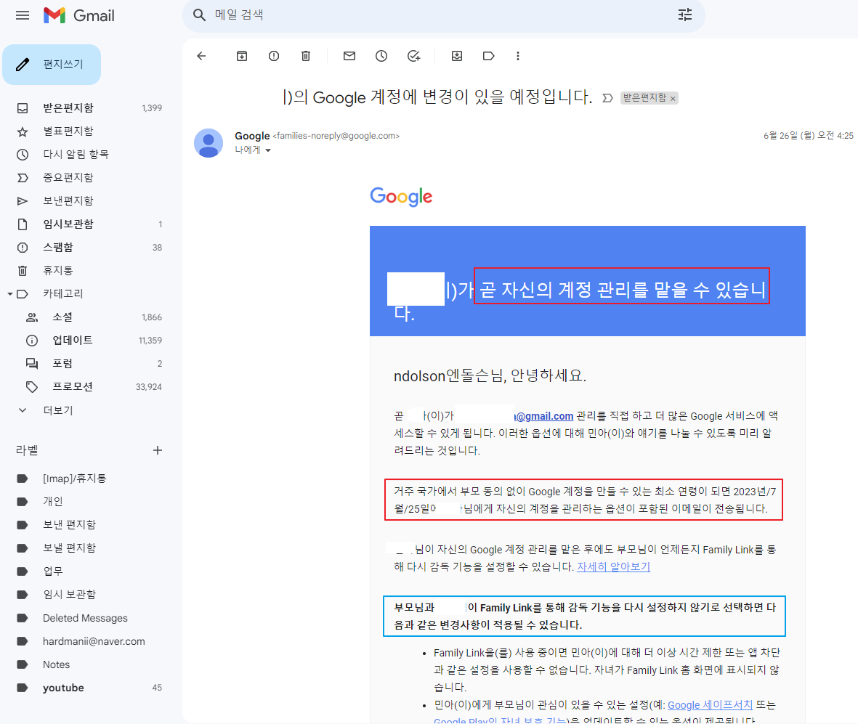Screen dimensions: 858x724
Task: Open 프로모션 promotions category
Action: 88,386
